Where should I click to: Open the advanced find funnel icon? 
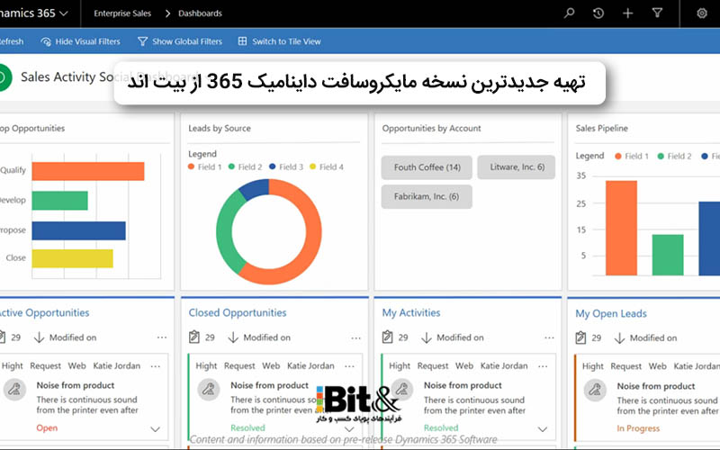click(657, 13)
